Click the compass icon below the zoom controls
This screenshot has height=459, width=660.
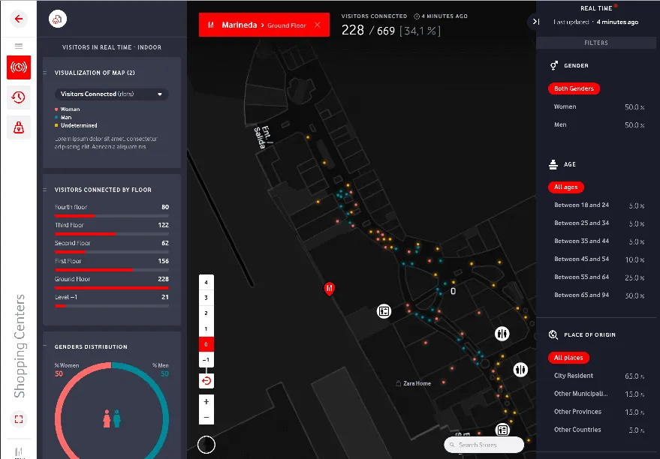[x=206, y=445]
